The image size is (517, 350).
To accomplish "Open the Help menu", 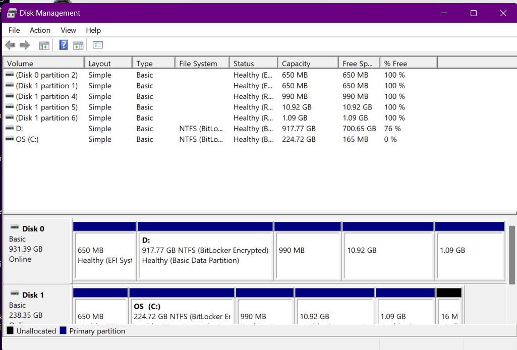I will 93,30.
